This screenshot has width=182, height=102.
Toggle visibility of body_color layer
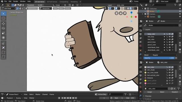click(169, 34)
